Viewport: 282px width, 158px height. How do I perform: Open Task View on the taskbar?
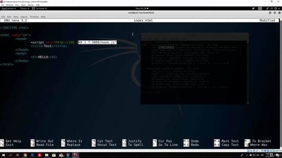[x=18, y=155]
